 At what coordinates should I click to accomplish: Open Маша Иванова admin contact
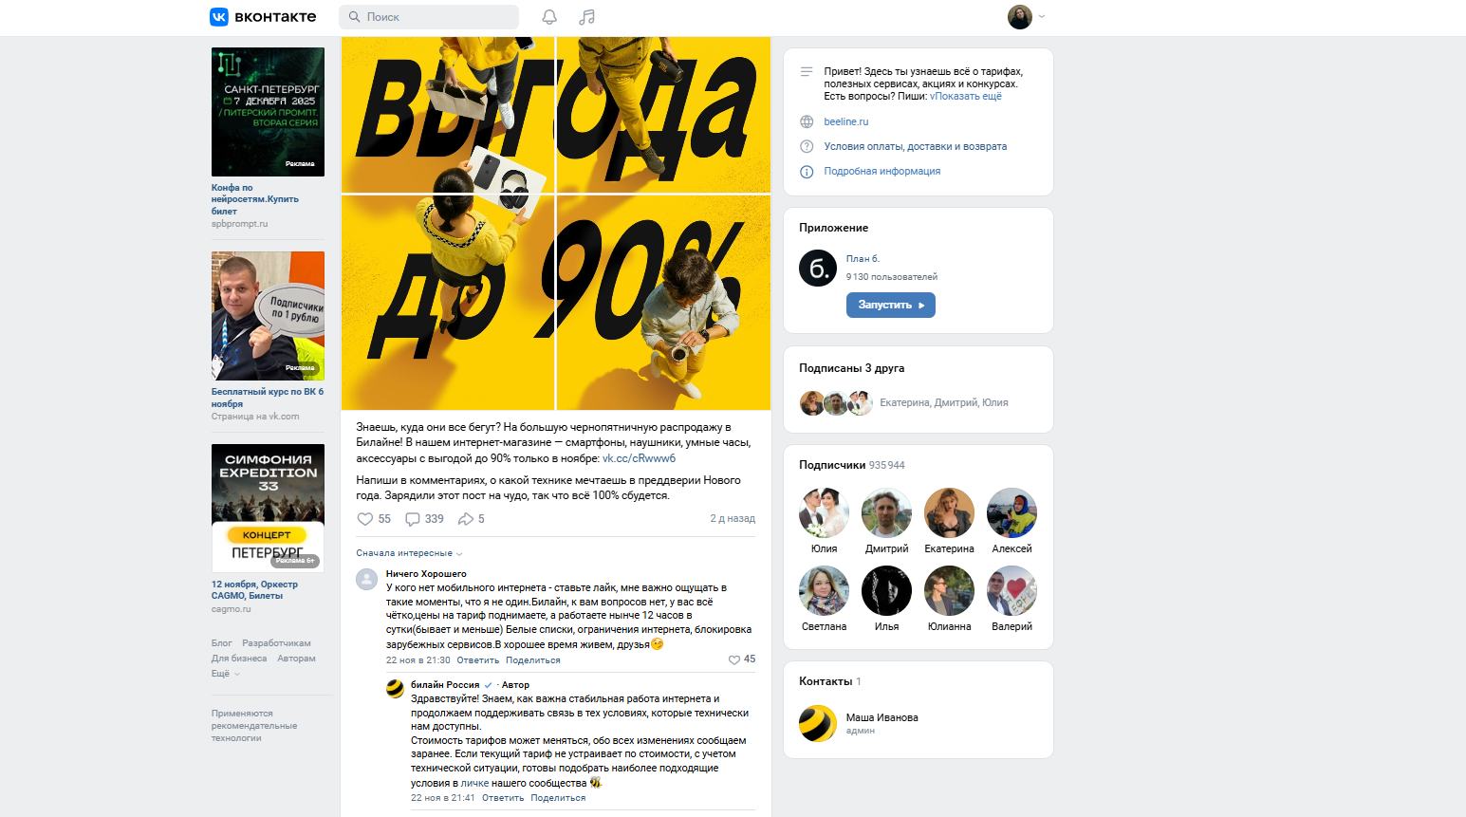pyautogui.click(x=881, y=717)
